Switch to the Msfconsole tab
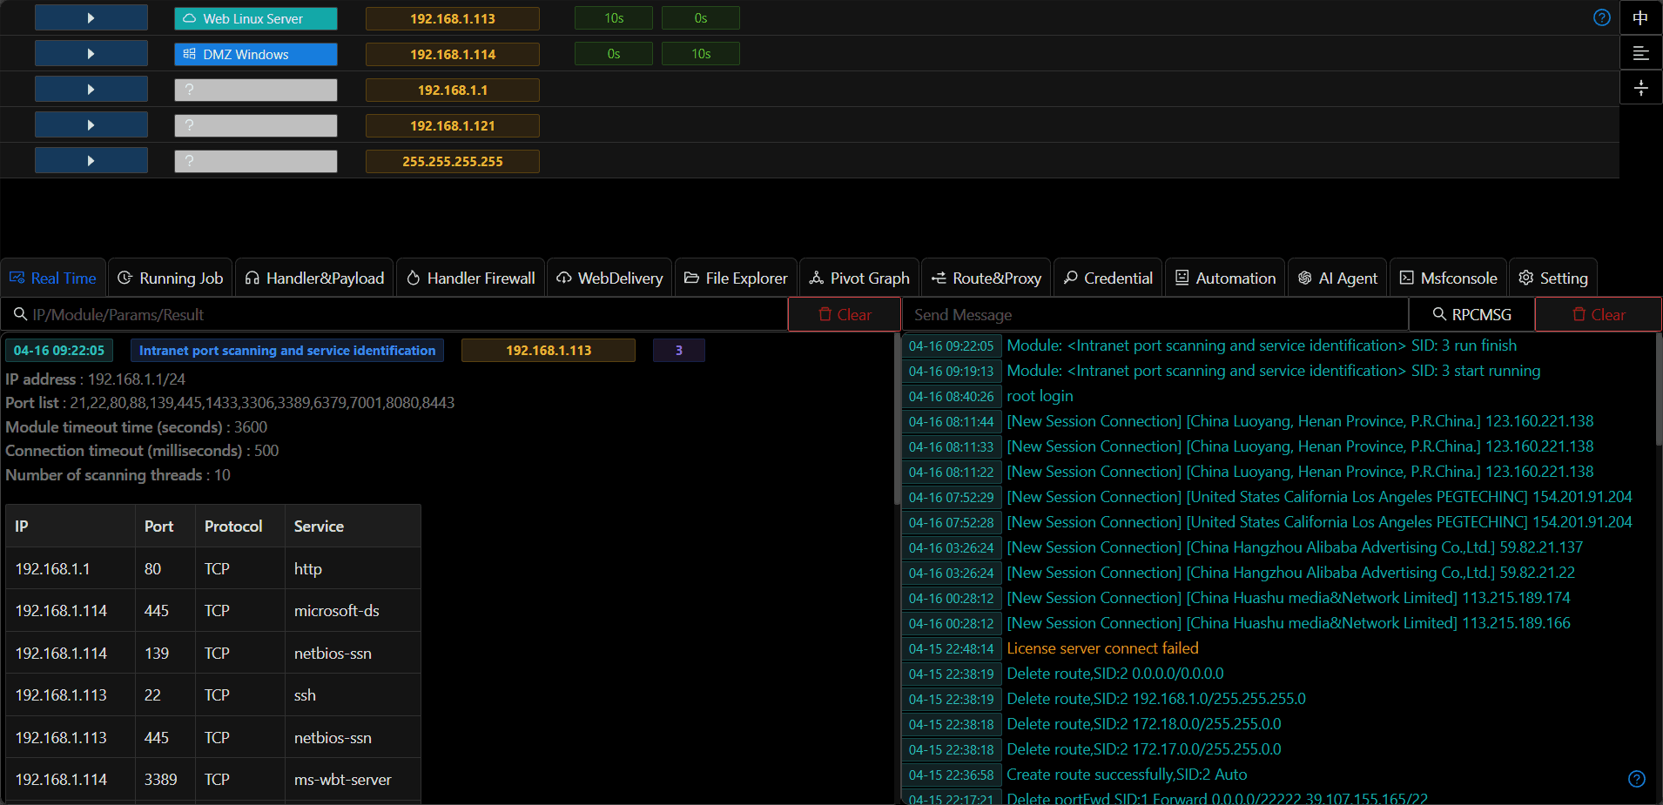The width and height of the screenshot is (1663, 805). tap(1448, 278)
